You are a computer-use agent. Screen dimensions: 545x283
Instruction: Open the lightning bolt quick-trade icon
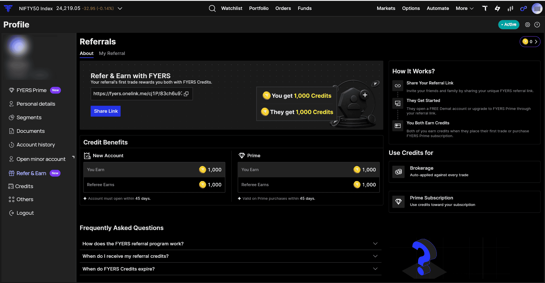(x=497, y=8)
